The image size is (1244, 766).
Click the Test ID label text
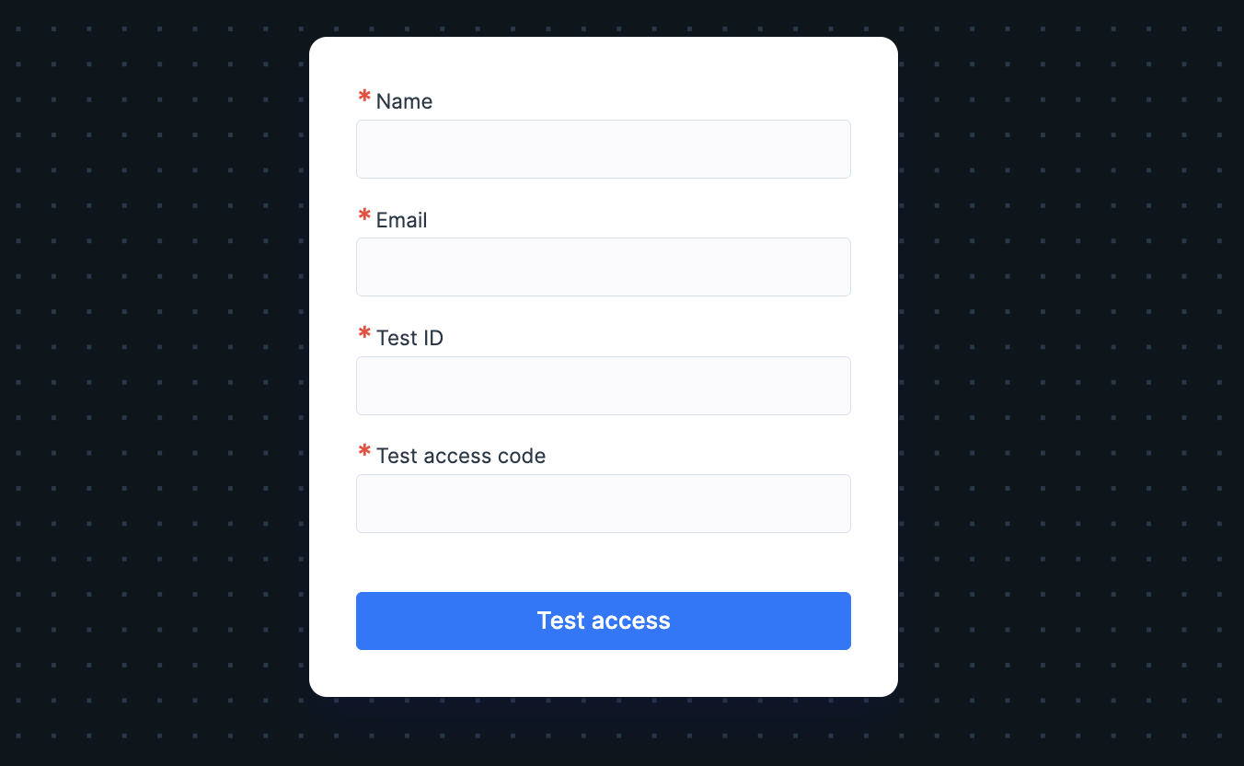(409, 338)
